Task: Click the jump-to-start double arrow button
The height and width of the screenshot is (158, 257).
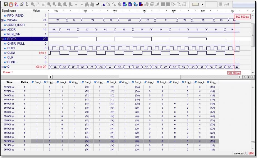Action: coord(244,77)
